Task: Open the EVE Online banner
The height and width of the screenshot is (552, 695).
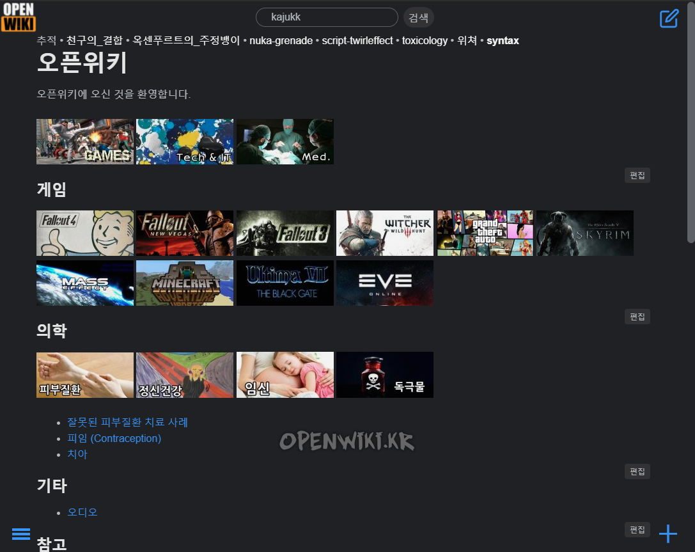Action: (x=385, y=283)
